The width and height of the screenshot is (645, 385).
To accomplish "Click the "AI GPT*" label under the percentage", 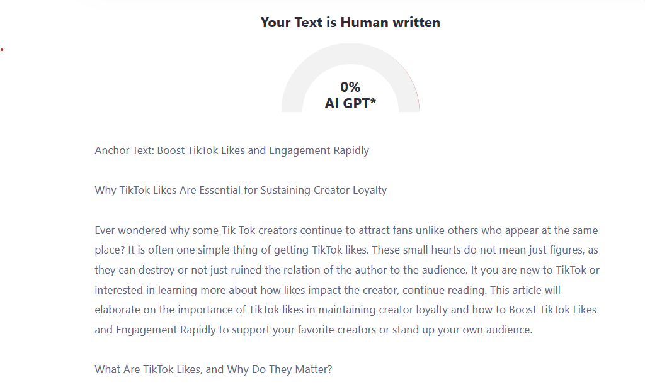I will pos(350,104).
